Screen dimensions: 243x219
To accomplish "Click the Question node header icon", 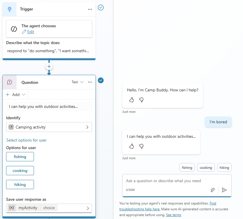I will pos(10,82).
